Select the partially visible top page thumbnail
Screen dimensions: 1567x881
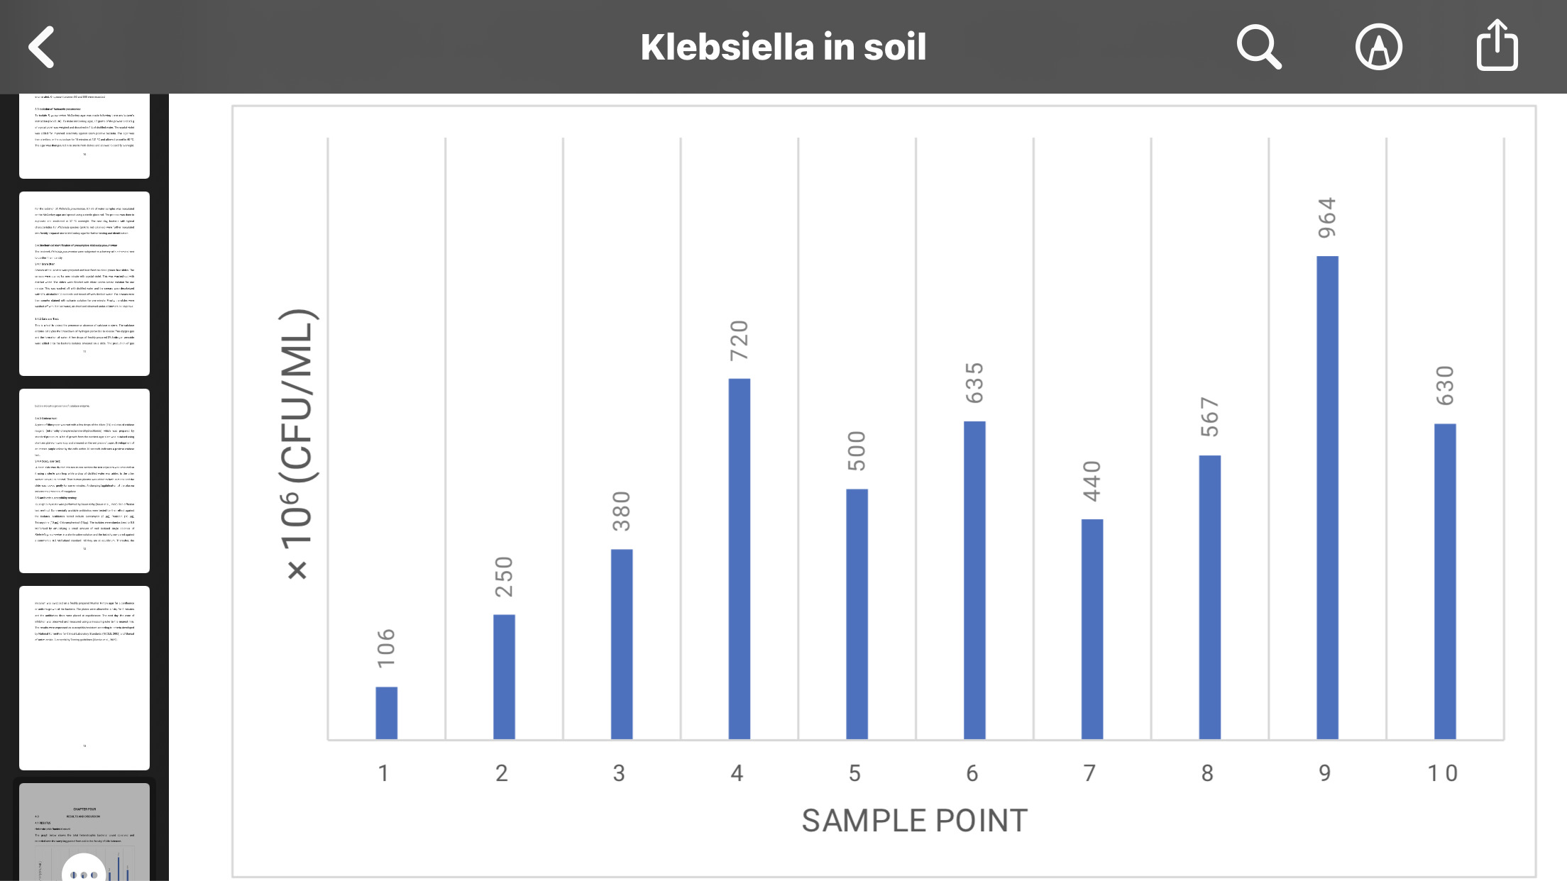(84, 135)
